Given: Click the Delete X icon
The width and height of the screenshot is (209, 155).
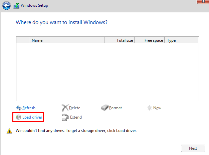Looking at the screenshot, I should (65, 108).
